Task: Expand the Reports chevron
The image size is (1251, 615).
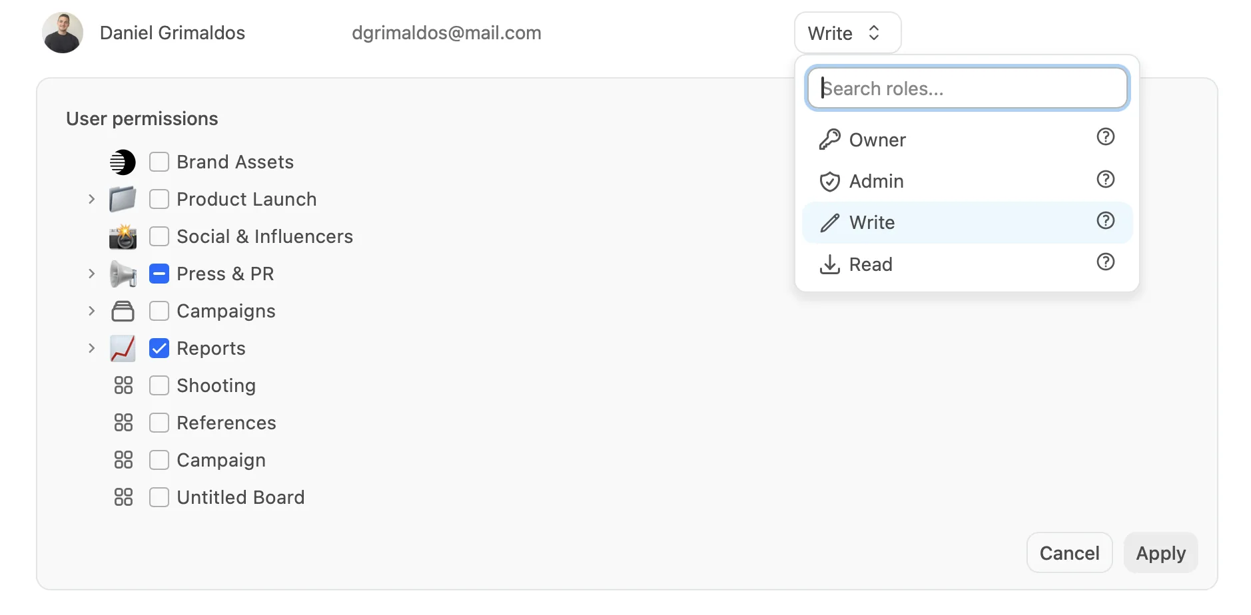Action: click(92, 348)
